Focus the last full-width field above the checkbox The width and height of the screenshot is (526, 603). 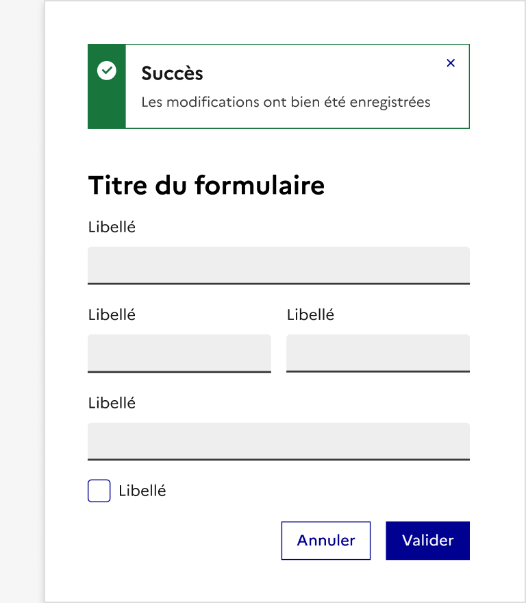point(278,441)
